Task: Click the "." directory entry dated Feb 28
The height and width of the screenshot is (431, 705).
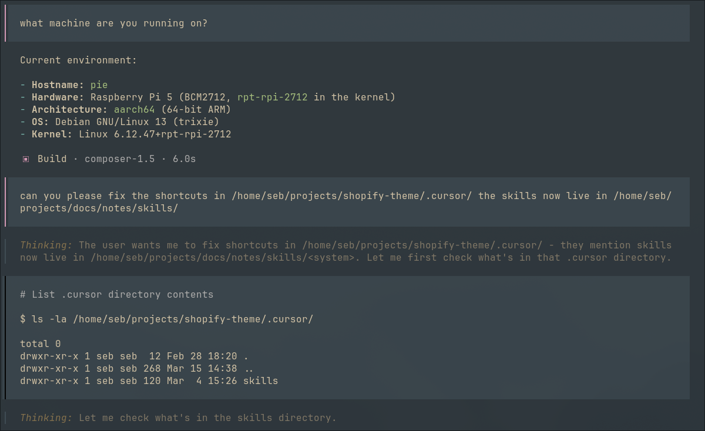Action: coord(246,356)
